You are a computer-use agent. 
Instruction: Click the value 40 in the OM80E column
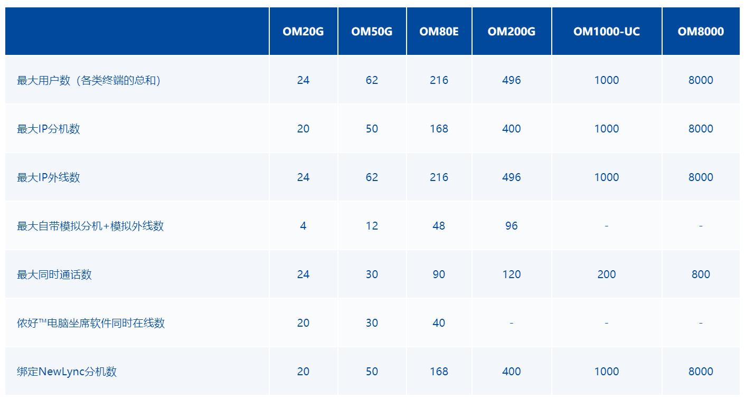(x=439, y=323)
